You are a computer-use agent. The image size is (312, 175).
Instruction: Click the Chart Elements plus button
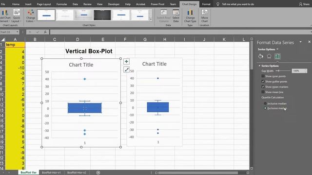126,62
